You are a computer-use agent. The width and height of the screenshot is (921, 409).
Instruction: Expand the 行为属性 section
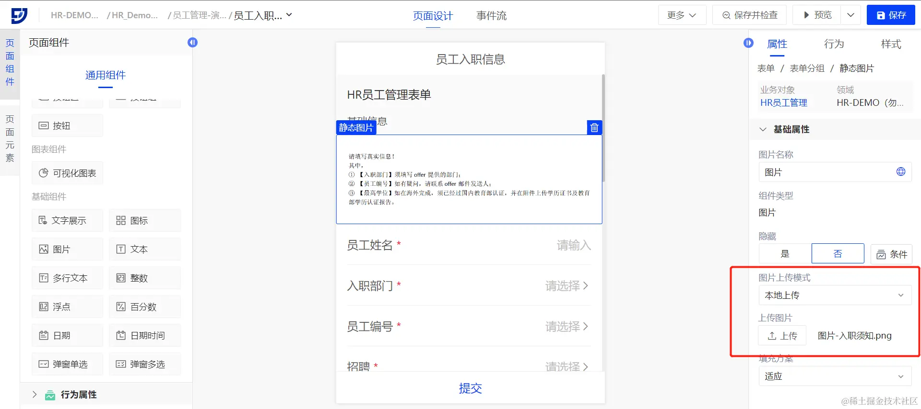tap(35, 395)
